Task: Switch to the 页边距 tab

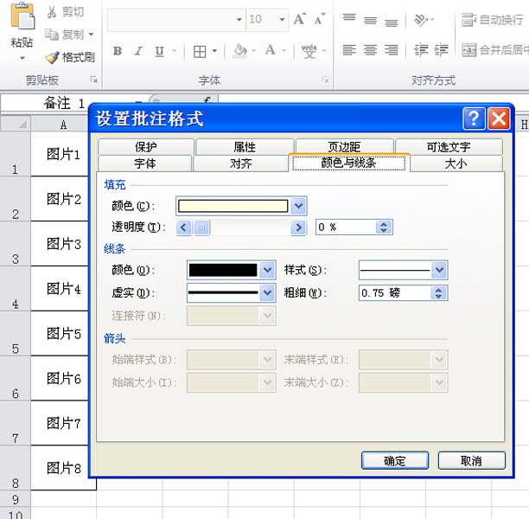Action: coord(345,147)
